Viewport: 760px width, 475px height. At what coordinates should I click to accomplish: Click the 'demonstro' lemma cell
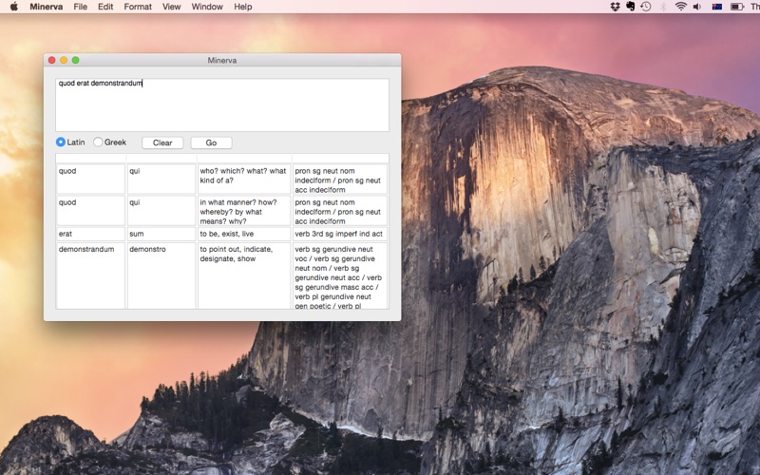pos(161,275)
